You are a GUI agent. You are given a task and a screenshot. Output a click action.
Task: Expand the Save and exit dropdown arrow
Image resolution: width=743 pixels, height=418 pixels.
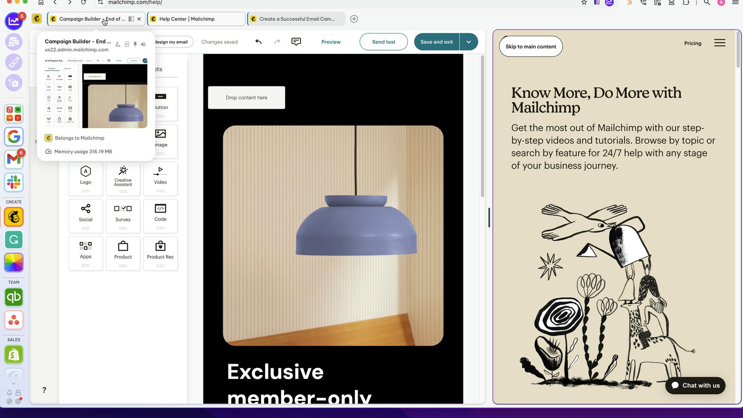point(469,42)
